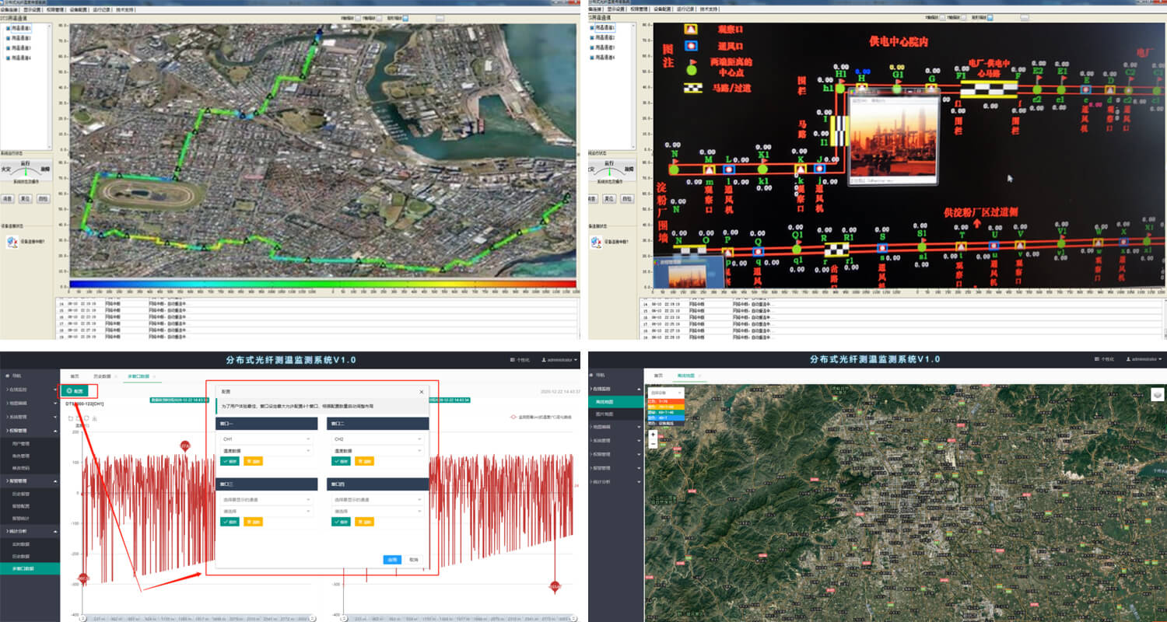Viewport: 1167px width, 622px height.
Task: Zoom in with the map plus button
Action: [653, 435]
